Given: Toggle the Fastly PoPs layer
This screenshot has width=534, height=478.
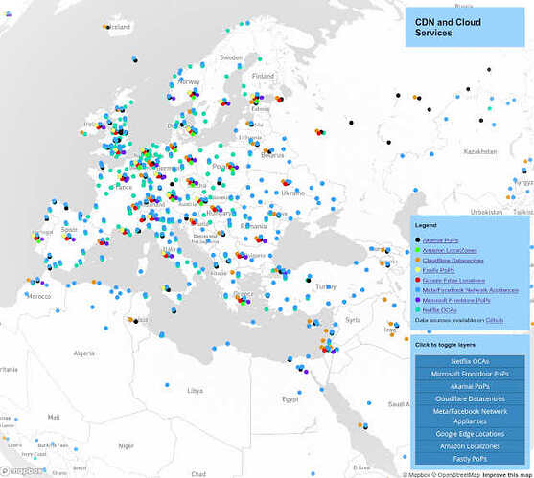Looking at the screenshot, I should coord(470,459).
